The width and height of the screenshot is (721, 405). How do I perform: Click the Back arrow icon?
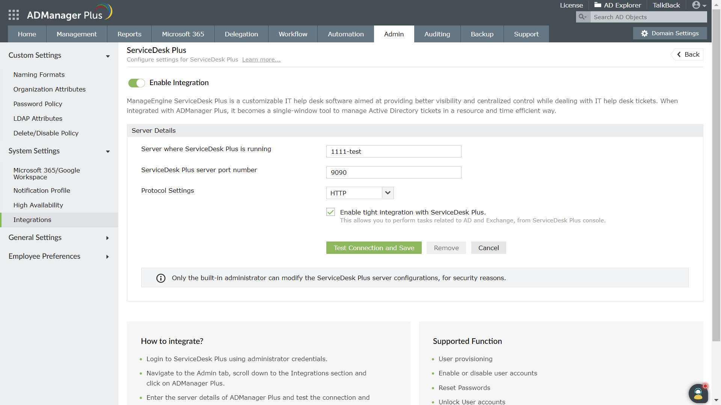coord(679,55)
